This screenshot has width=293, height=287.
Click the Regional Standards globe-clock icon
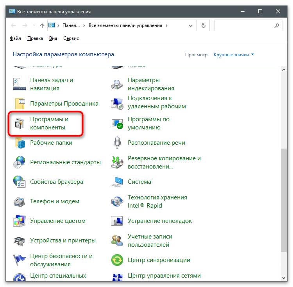coord(19,162)
